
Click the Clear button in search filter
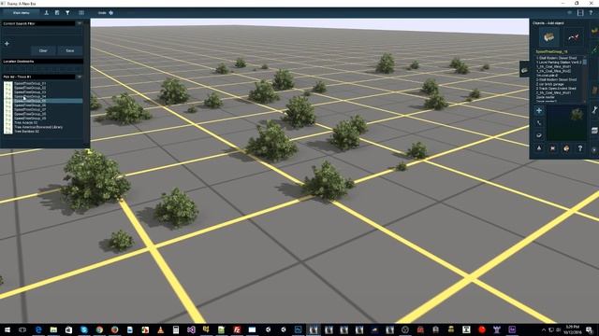point(43,50)
